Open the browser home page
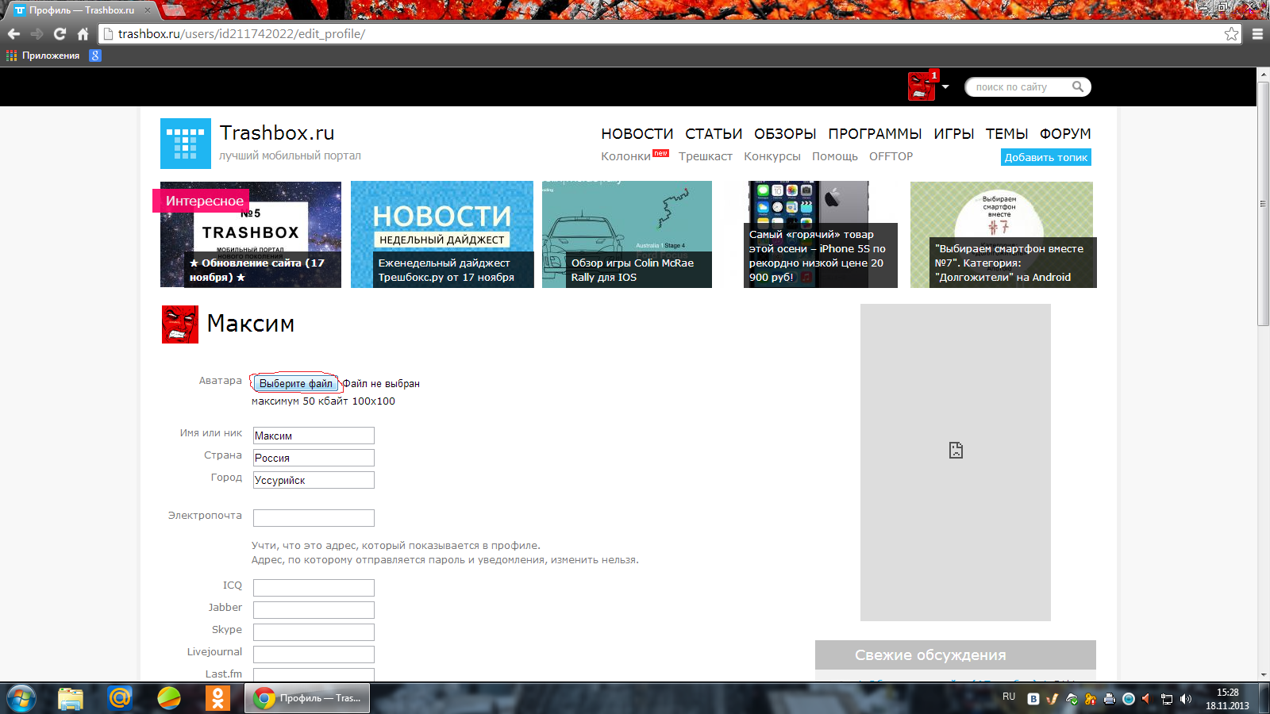 click(x=83, y=34)
